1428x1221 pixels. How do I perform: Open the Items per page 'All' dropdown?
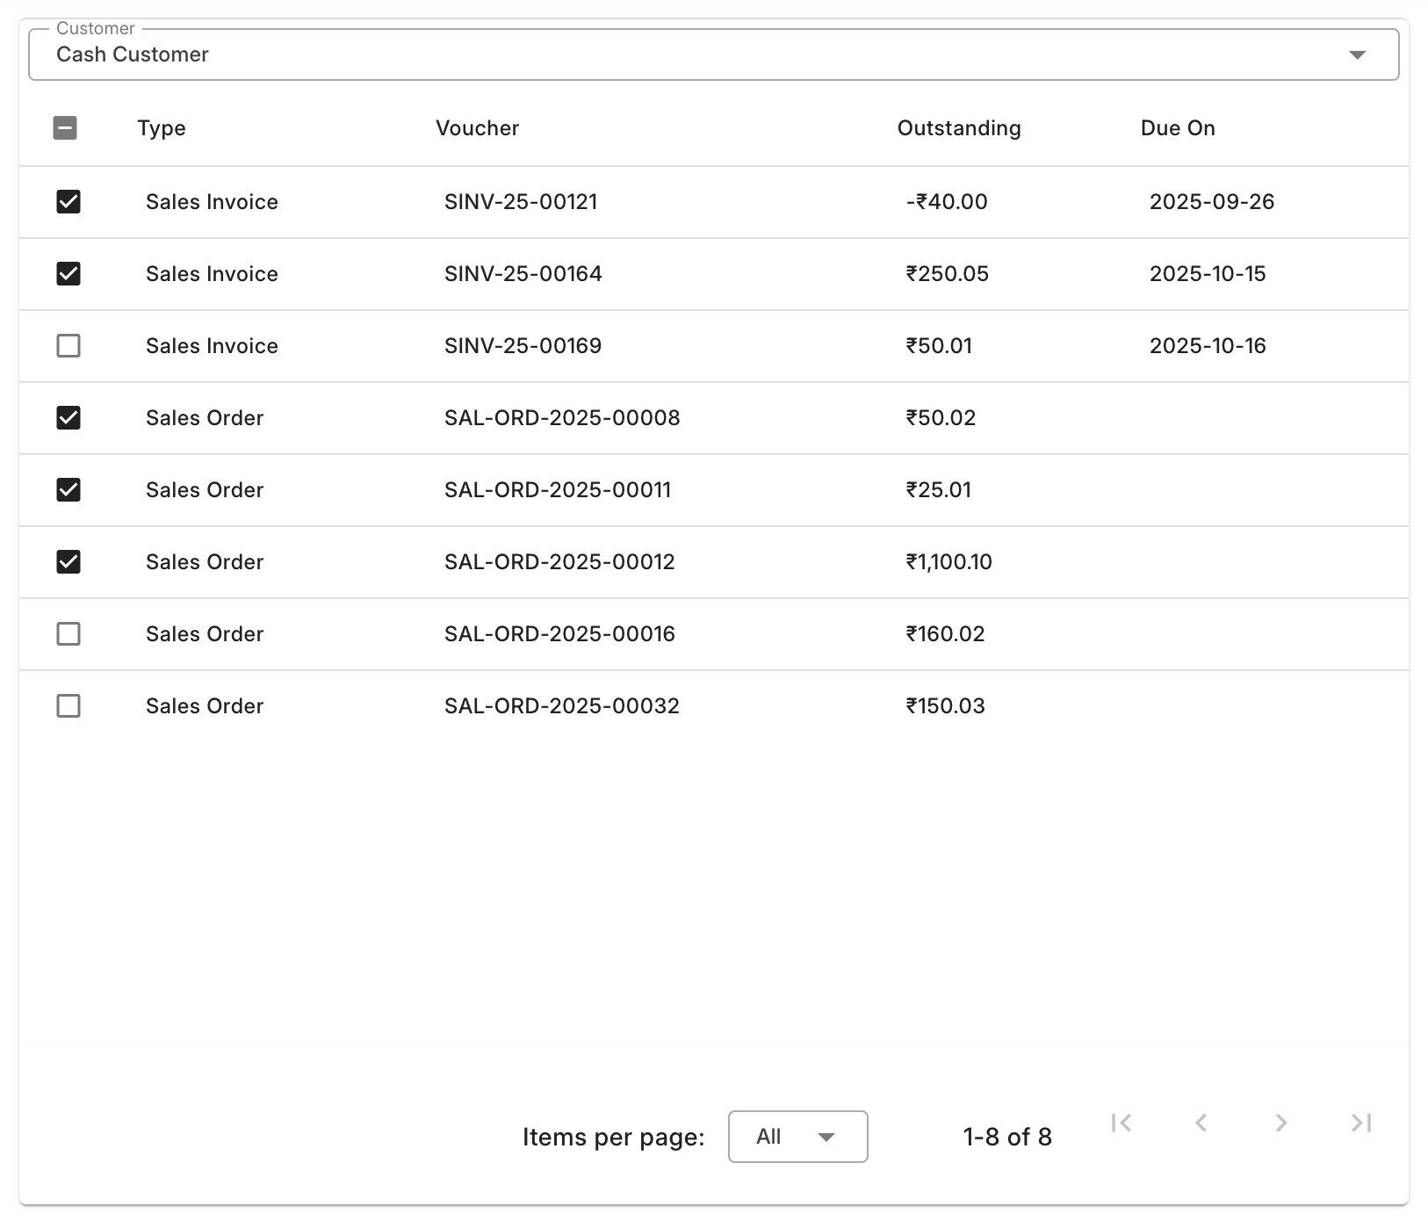point(797,1137)
